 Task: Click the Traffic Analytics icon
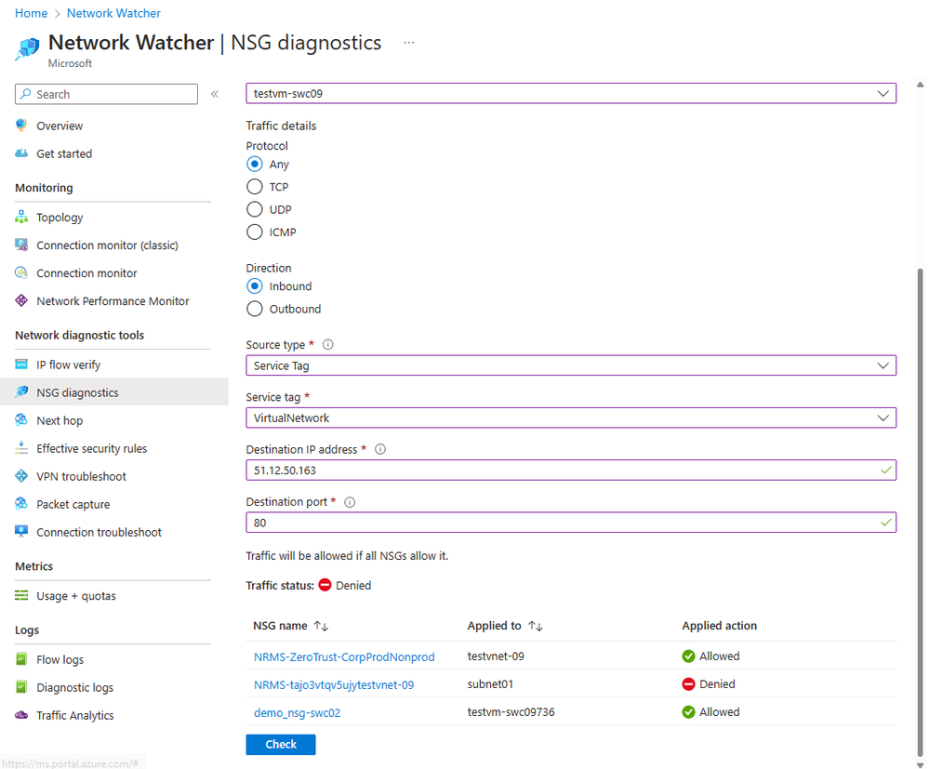pos(21,715)
